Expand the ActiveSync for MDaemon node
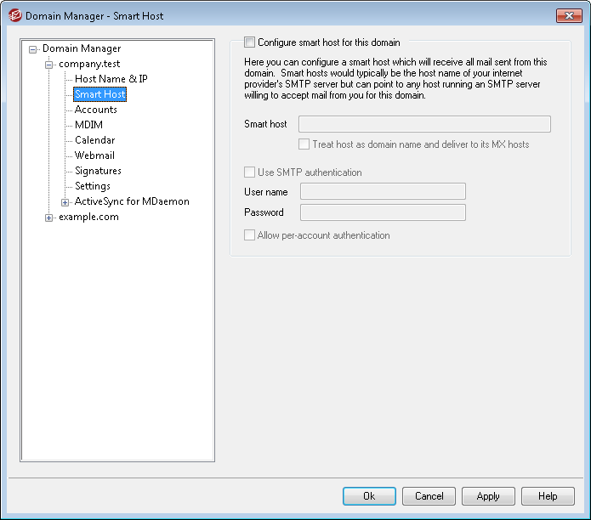 point(65,202)
